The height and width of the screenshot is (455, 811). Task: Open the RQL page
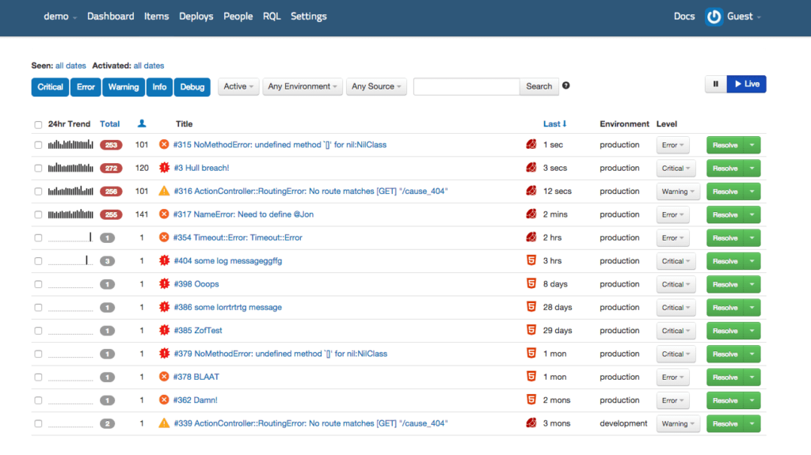tap(272, 17)
